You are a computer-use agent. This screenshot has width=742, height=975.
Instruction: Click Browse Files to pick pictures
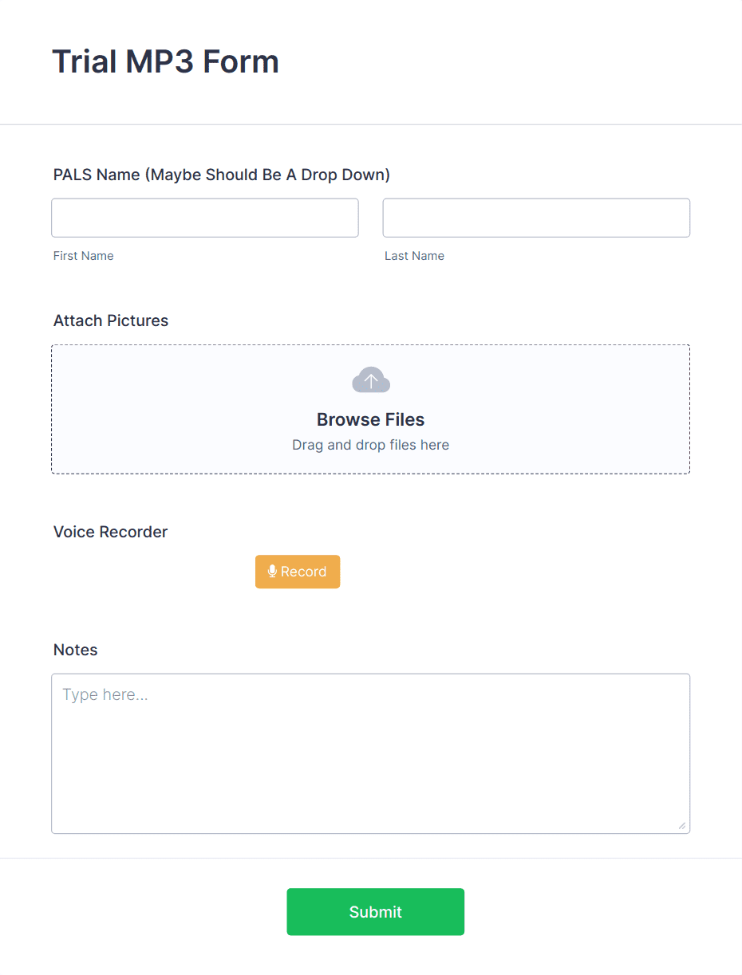click(370, 419)
